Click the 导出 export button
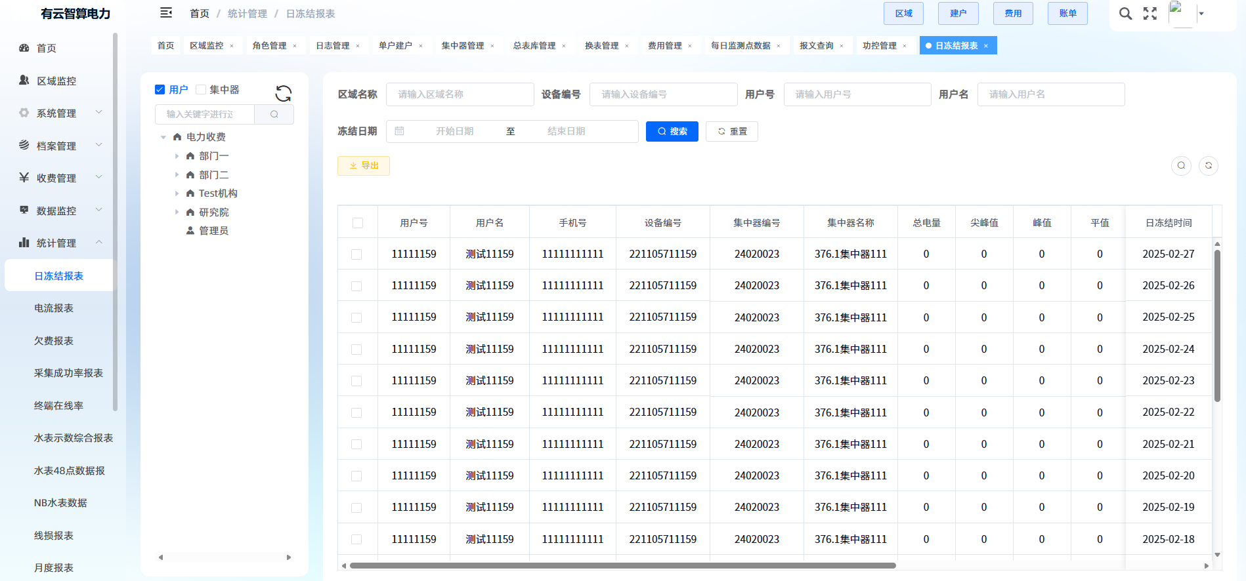The width and height of the screenshot is (1246, 581). [x=364, y=166]
